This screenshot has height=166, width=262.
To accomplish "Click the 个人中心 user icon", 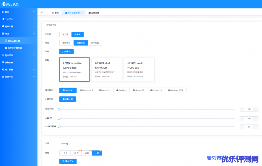I will (x=3, y=19).
